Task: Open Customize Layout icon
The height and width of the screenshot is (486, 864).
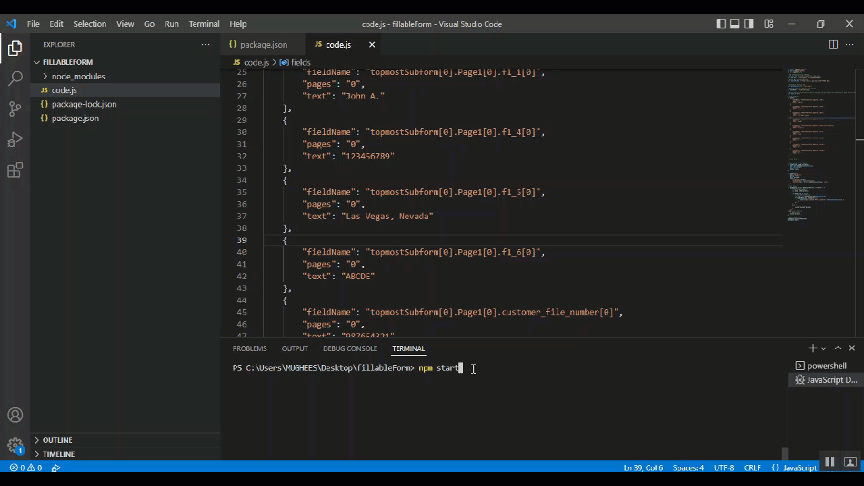Action: point(769,24)
